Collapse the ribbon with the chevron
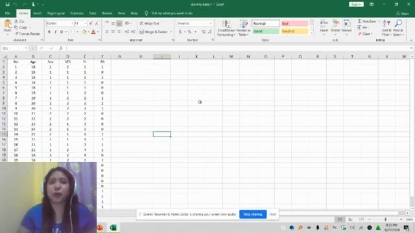Image resolution: width=415 pixels, height=233 pixels. click(x=411, y=40)
